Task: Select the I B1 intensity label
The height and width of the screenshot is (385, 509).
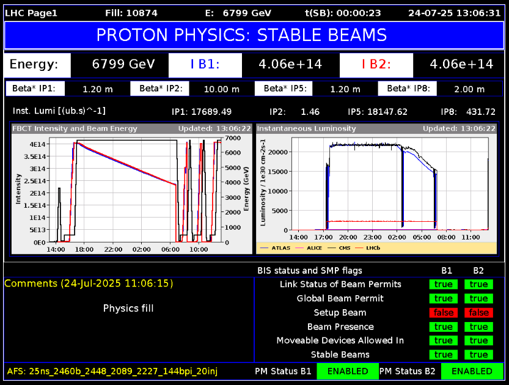Action: (x=205, y=65)
